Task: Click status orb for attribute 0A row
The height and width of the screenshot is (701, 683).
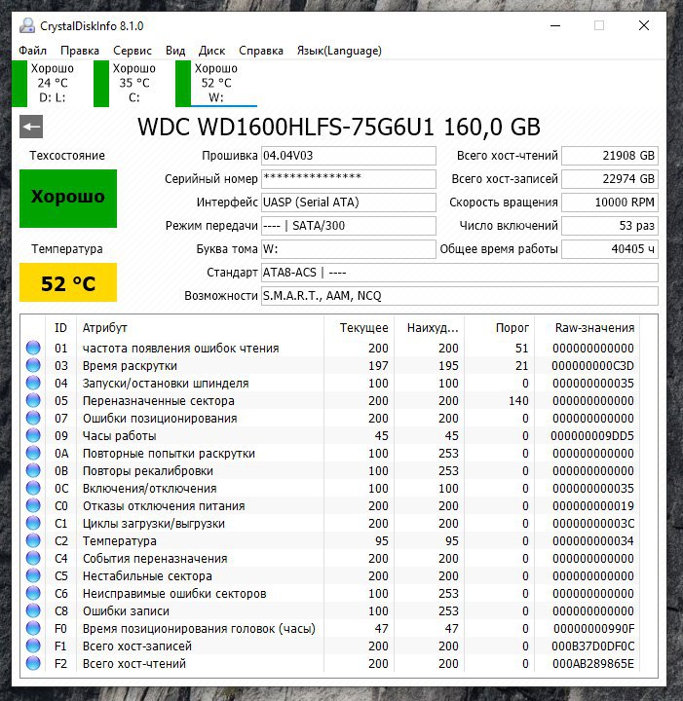Action: 33,453
